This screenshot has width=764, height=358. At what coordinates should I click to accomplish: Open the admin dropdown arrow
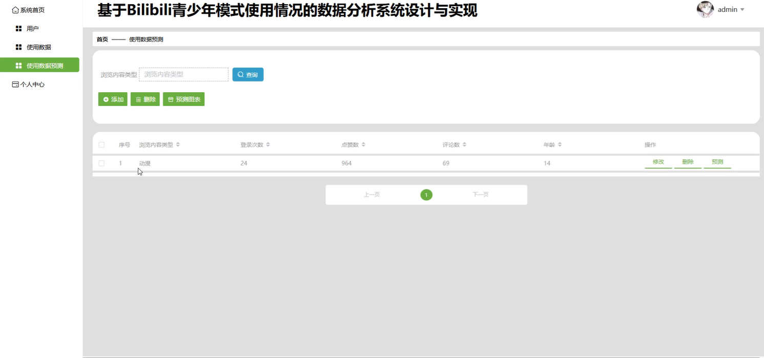pos(742,10)
